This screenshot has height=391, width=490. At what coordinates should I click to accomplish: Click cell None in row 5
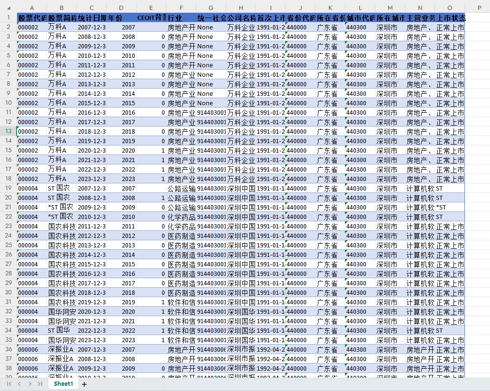[x=211, y=55]
